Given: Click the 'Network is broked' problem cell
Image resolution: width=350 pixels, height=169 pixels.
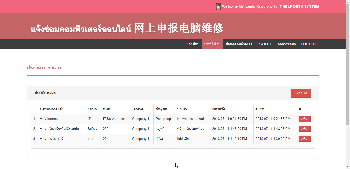Looking at the screenshot, I should click(193, 119).
